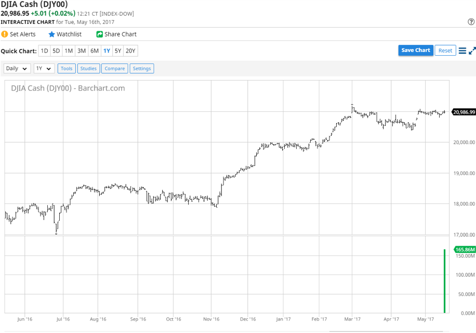Click the Compare button
The width and height of the screenshot is (476, 333).
(115, 68)
